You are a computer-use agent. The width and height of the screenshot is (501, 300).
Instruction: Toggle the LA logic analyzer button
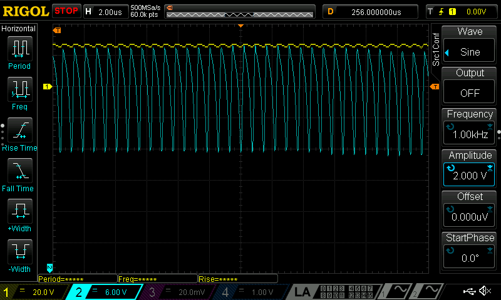pos(302,292)
